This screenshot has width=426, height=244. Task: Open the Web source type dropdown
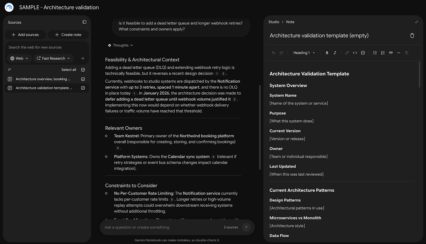pyautogui.click(x=19, y=58)
